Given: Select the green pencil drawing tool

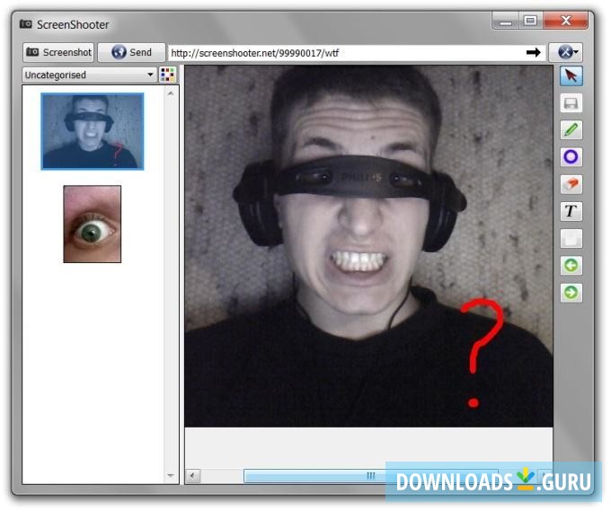Looking at the screenshot, I should [x=573, y=130].
